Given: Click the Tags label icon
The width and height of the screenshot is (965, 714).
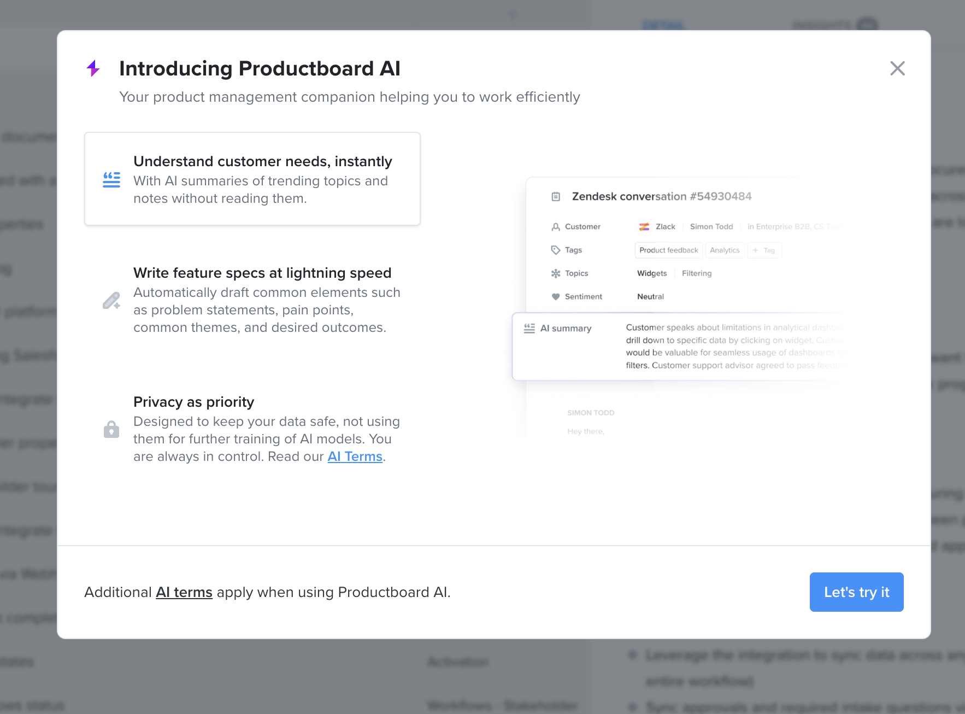Looking at the screenshot, I should 556,250.
